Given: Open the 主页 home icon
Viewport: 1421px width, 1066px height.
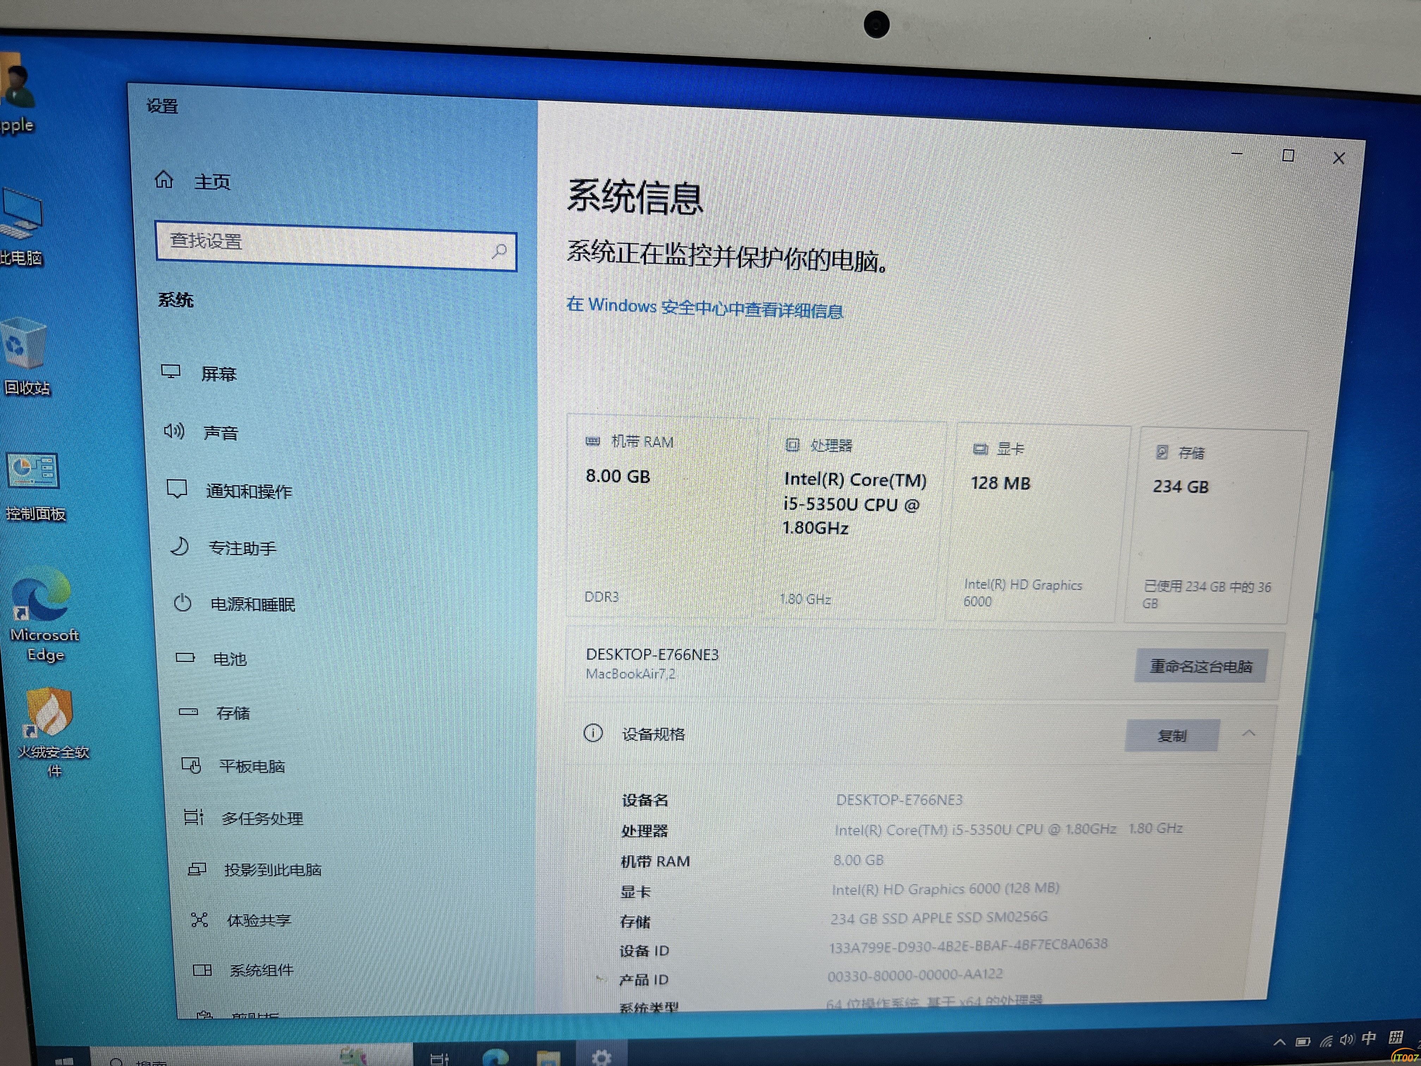Looking at the screenshot, I should [165, 179].
